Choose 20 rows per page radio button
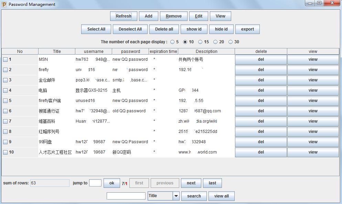This screenshot has width=342, height=204. 215,42
